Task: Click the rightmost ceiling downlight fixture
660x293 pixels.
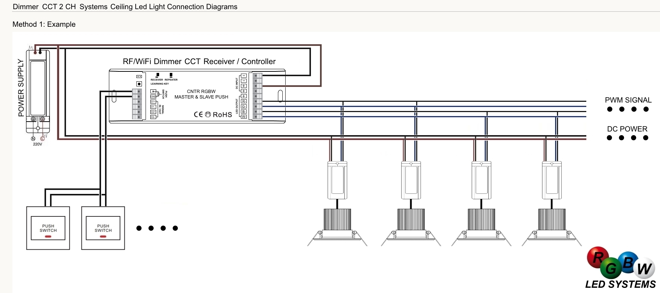Action: point(551,226)
